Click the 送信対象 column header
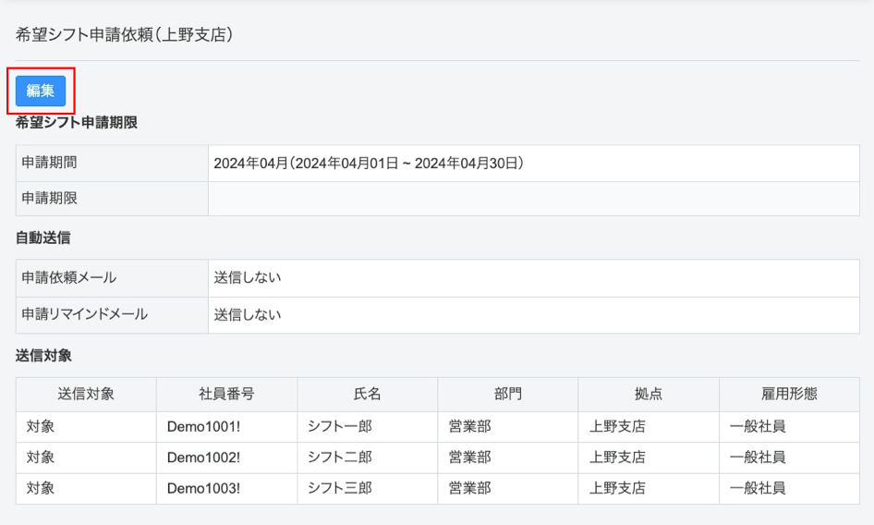 (86, 394)
